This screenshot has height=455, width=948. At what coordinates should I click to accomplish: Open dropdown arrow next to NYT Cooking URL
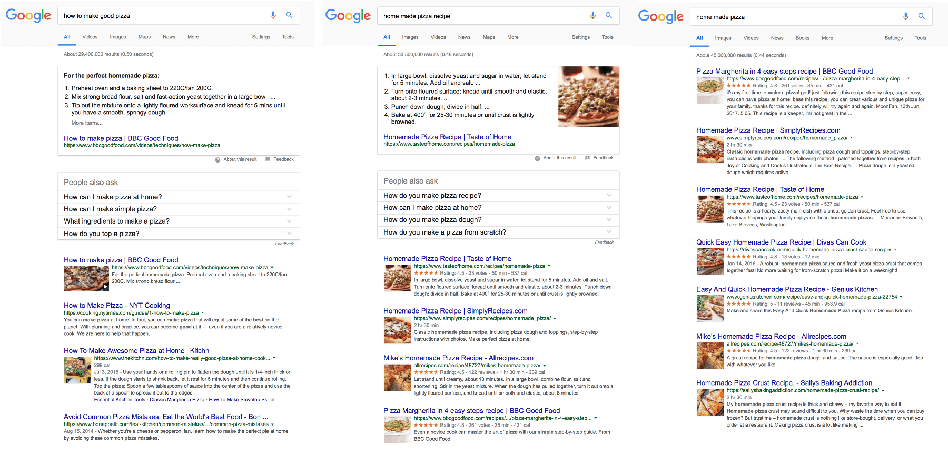coord(203,313)
